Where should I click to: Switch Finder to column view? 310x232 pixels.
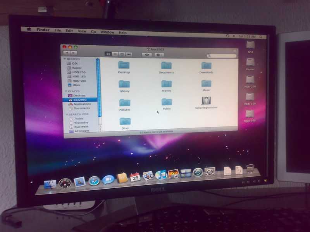point(122,54)
